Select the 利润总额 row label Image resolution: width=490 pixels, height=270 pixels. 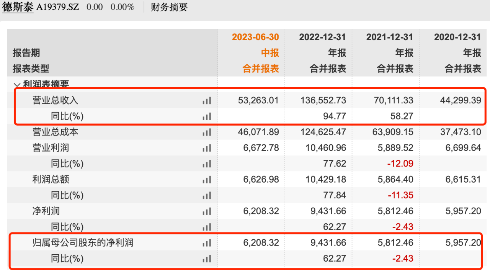51,180
